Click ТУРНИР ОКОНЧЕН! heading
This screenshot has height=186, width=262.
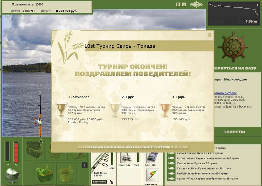pyautogui.click(x=133, y=67)
